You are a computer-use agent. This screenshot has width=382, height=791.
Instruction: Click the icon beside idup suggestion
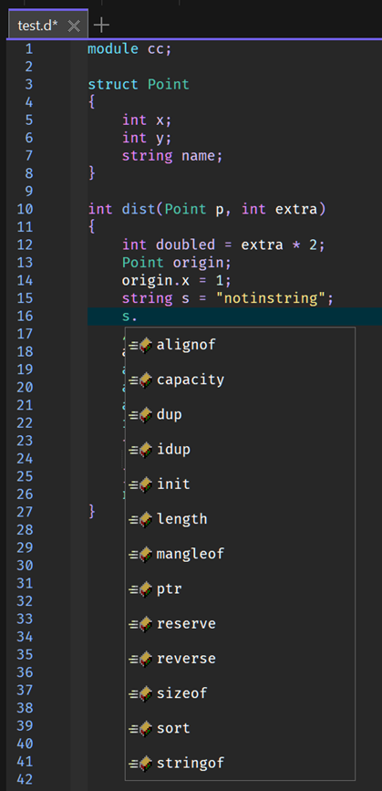point(140,450)
